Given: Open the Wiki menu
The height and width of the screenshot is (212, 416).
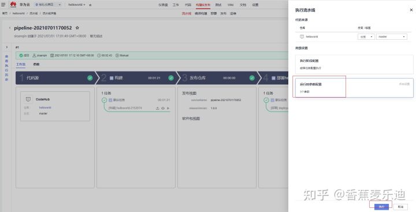Looking at the screenshot, I should coord(231,5).
